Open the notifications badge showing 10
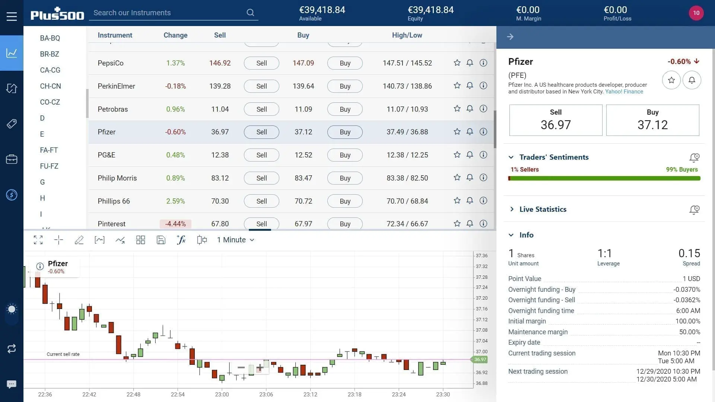 696,13
